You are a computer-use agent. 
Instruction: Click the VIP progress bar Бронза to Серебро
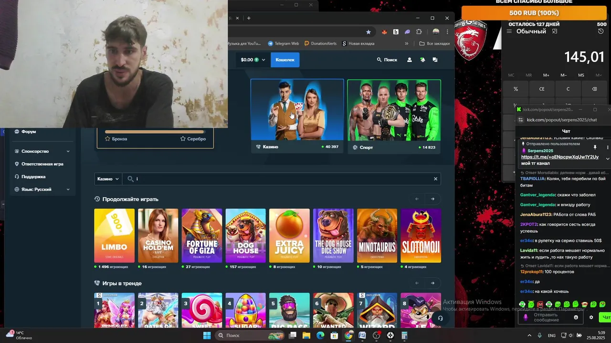[x=155, y=132]
